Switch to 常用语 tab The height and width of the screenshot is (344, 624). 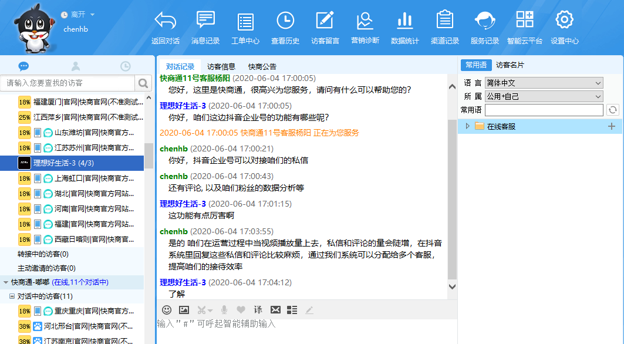476,65
